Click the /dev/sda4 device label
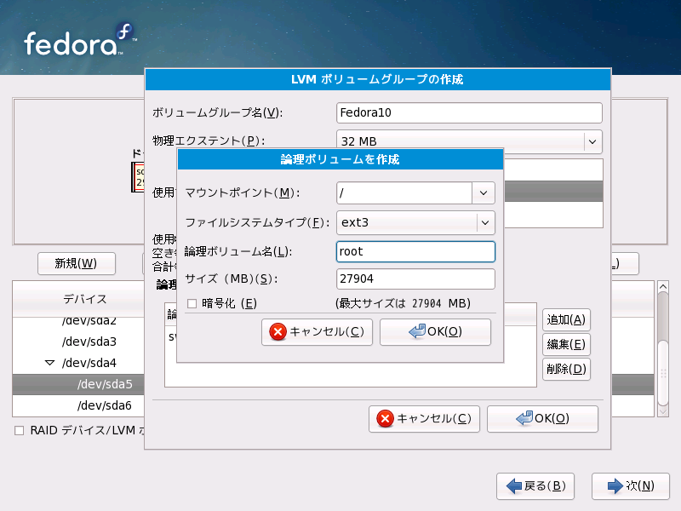This screenshot has width=681, height=511. click(89, 363)
